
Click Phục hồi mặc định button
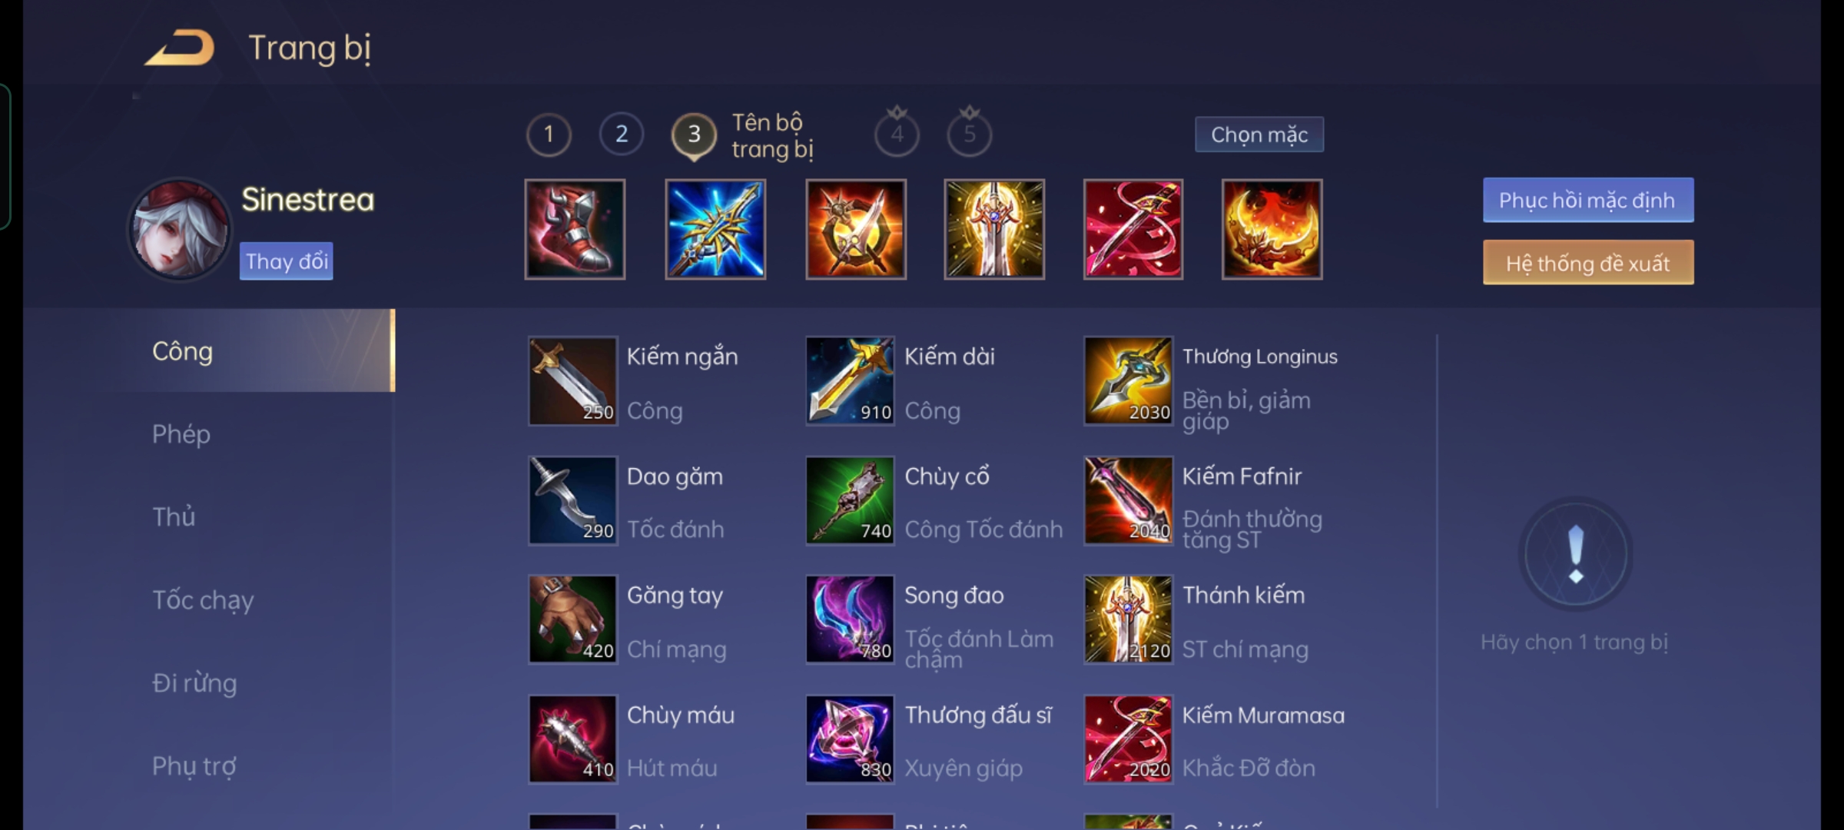tap(1588, 200)
